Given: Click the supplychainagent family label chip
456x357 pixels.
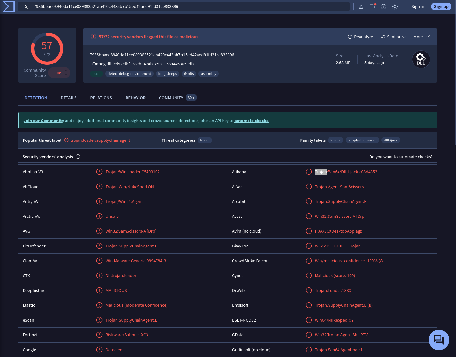Looking at the screenshot, I should pyautogui.click(x=362, y=140).
